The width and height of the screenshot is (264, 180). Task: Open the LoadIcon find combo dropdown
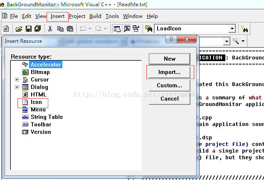(232, 29)
